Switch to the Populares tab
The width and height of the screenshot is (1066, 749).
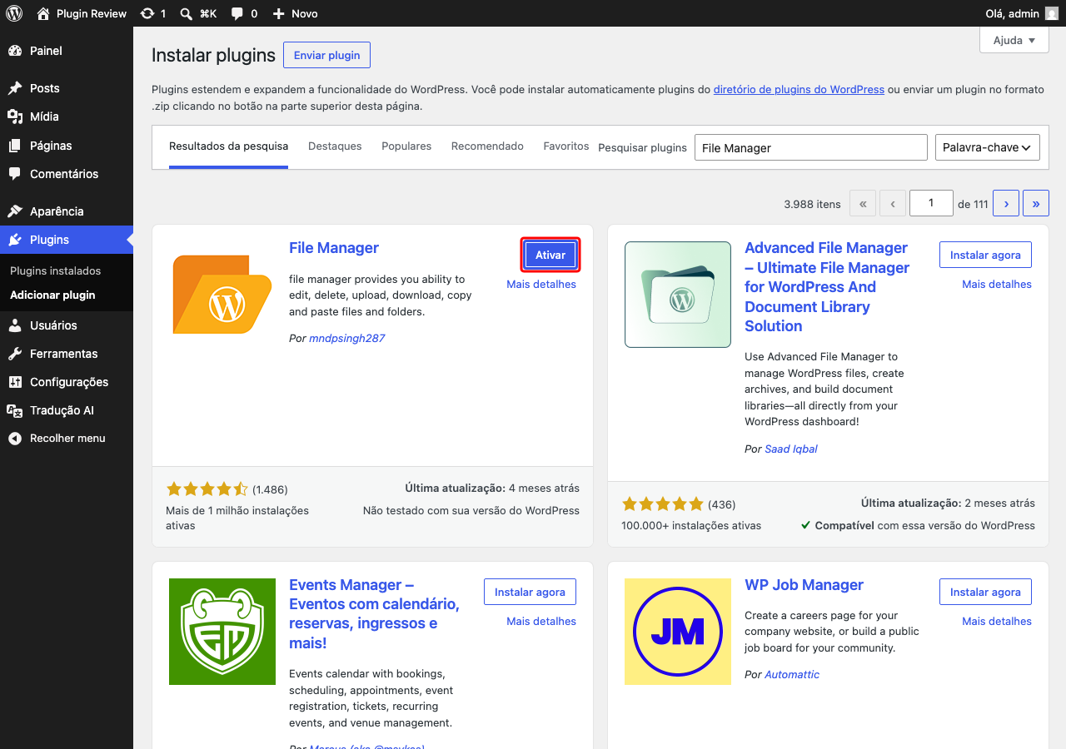(x=406, y=146)
